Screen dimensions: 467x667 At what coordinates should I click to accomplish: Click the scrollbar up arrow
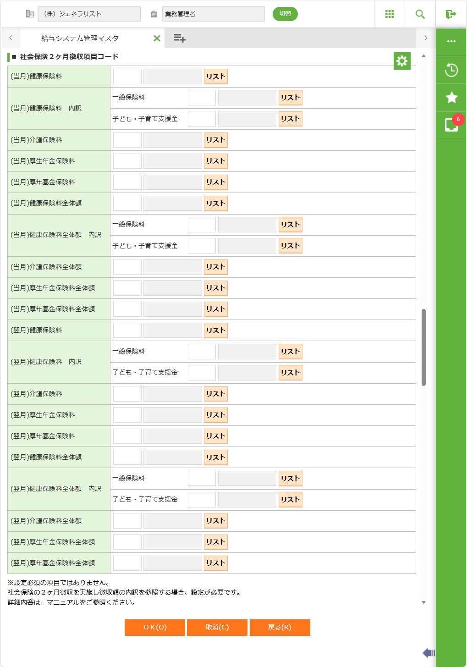click(x=423, y=56)
